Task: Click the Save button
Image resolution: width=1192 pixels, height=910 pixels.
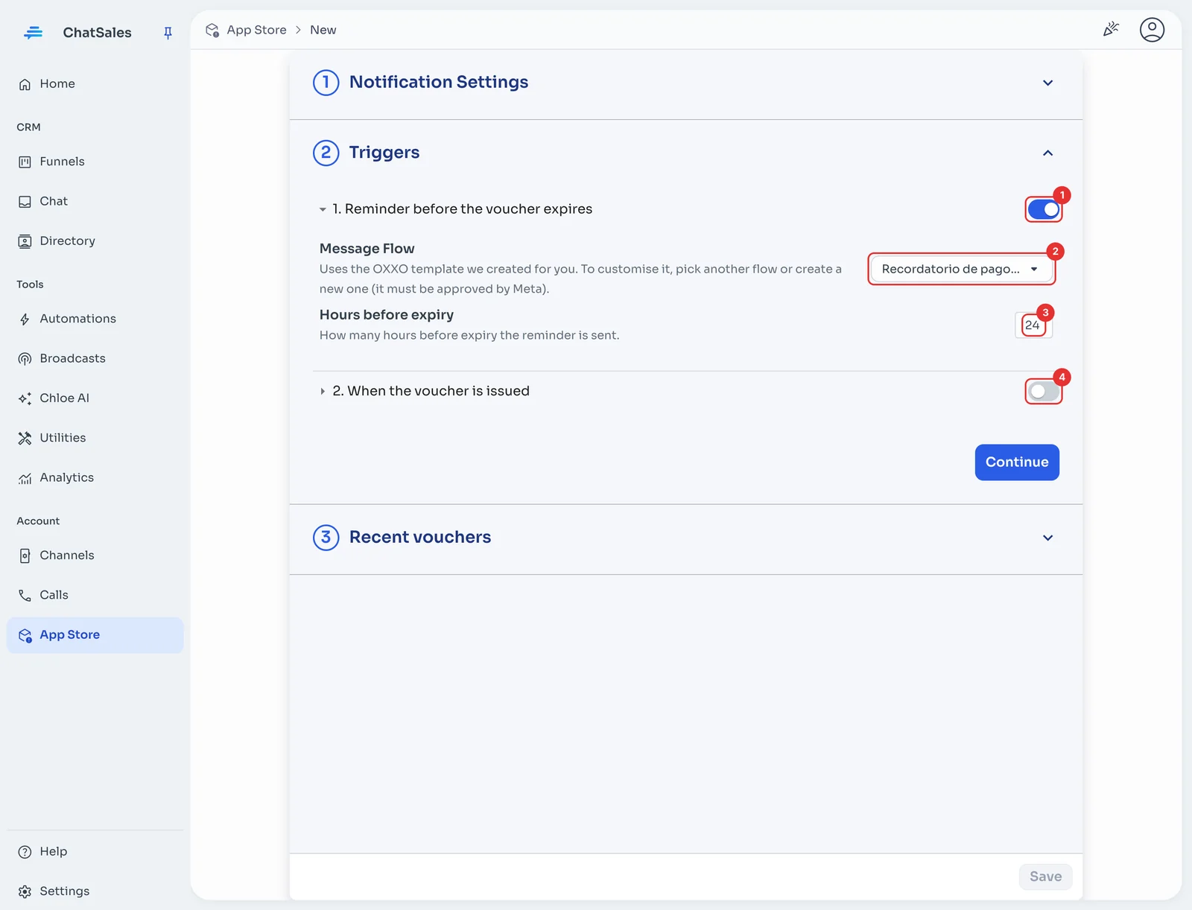Action: click(1045, 876)
